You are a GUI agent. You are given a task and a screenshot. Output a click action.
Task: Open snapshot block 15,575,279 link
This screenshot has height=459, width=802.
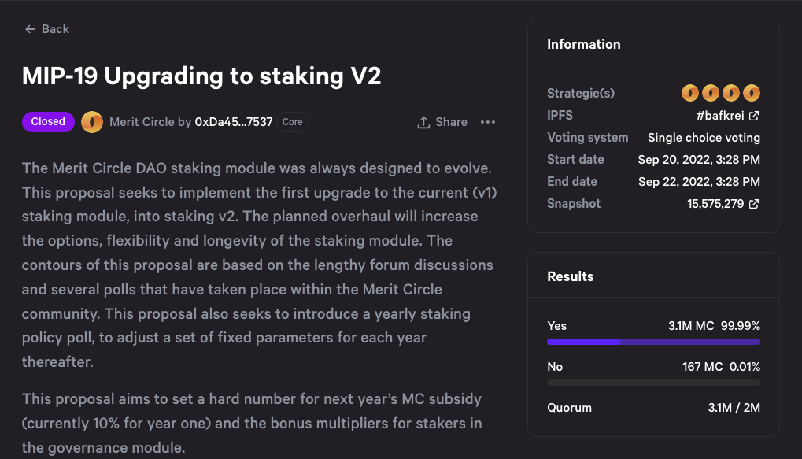pyautogui.click(x=715, y=204)
